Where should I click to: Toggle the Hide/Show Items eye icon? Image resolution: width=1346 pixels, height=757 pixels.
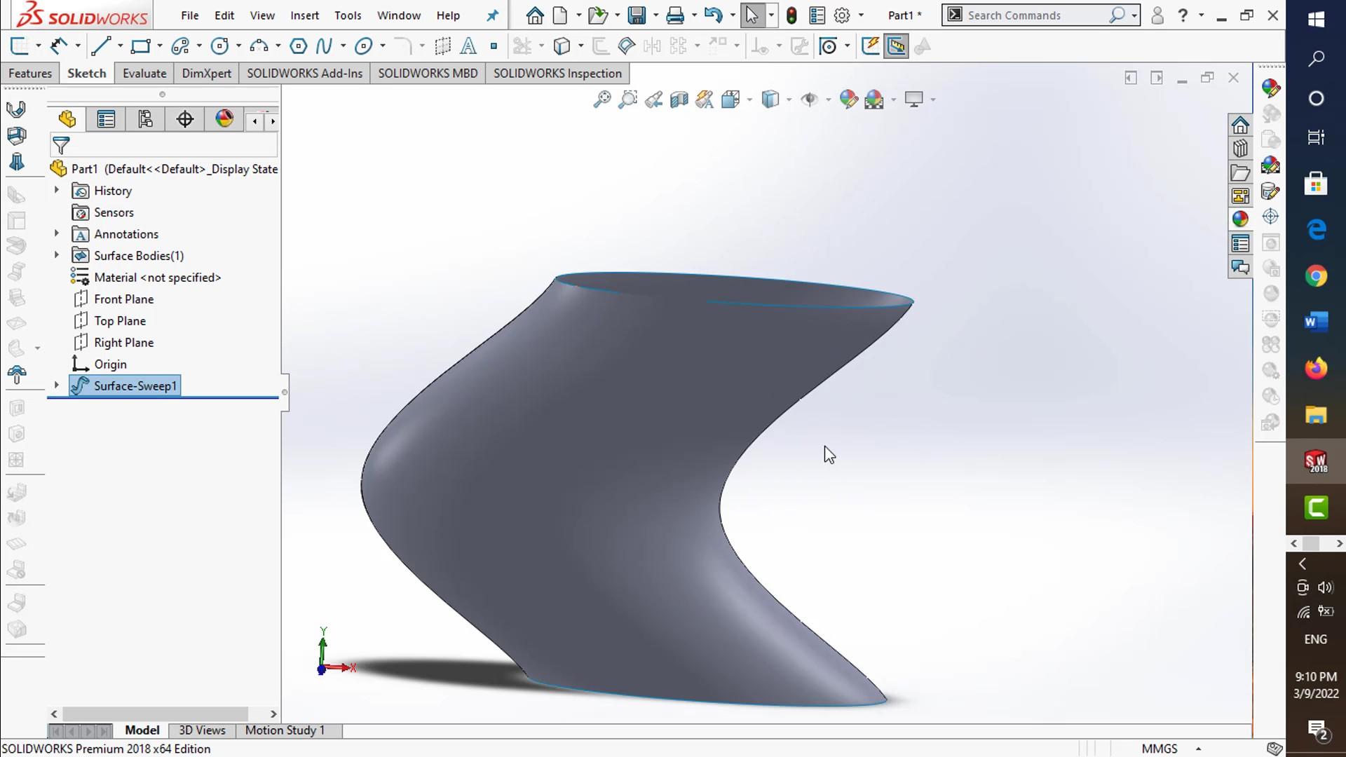(810, 100)
